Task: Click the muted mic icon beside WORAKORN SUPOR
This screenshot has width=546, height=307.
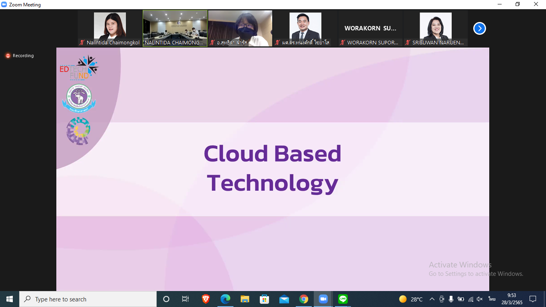Action: (343, 42)
